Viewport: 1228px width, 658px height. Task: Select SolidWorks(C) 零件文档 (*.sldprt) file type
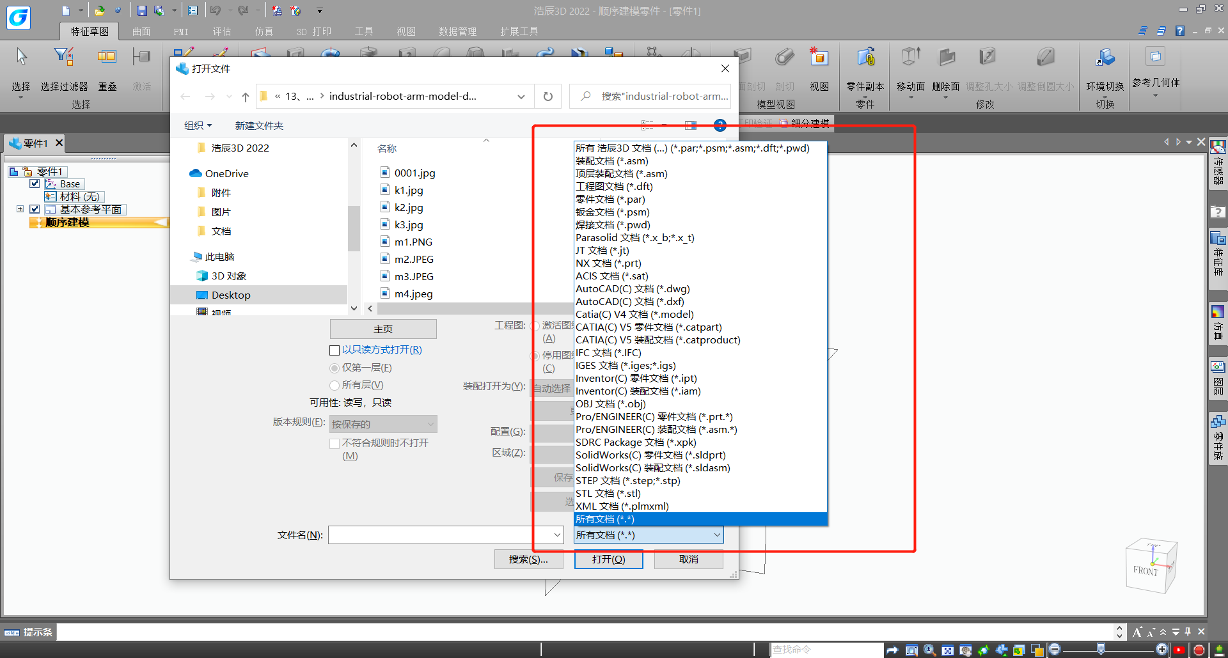[700, 455]
